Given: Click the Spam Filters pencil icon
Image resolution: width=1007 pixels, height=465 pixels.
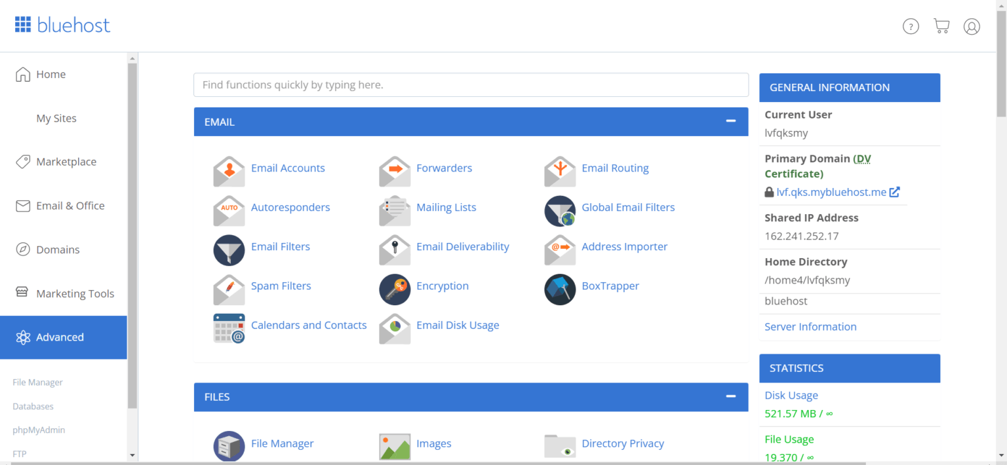Looking at the screenshot, I should 229,289.
